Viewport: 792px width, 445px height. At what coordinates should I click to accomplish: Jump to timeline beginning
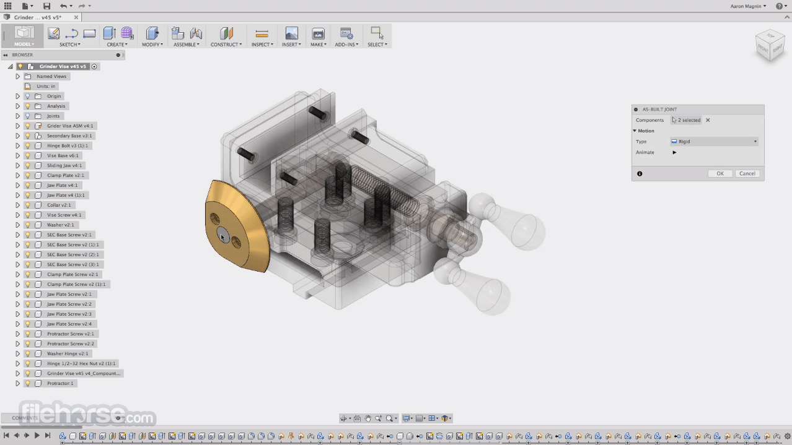point(6,436)
